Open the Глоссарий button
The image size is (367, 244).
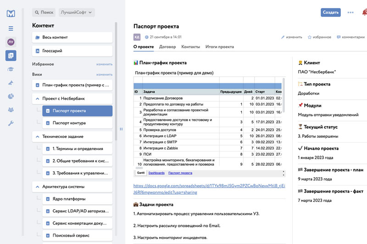[x=72, y=51]
